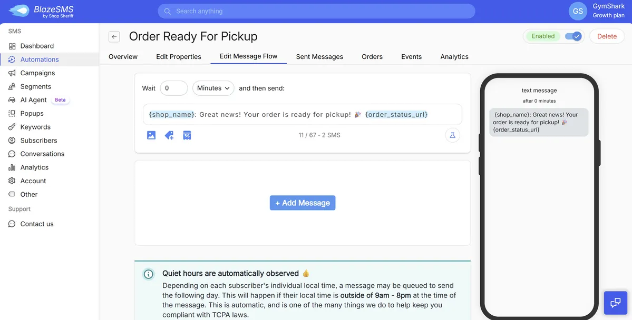Image resolution: width=632 pixels, height=320 pixels.
Task: Open the Analytics tab of this automation
Action: [x=454, y=56]
